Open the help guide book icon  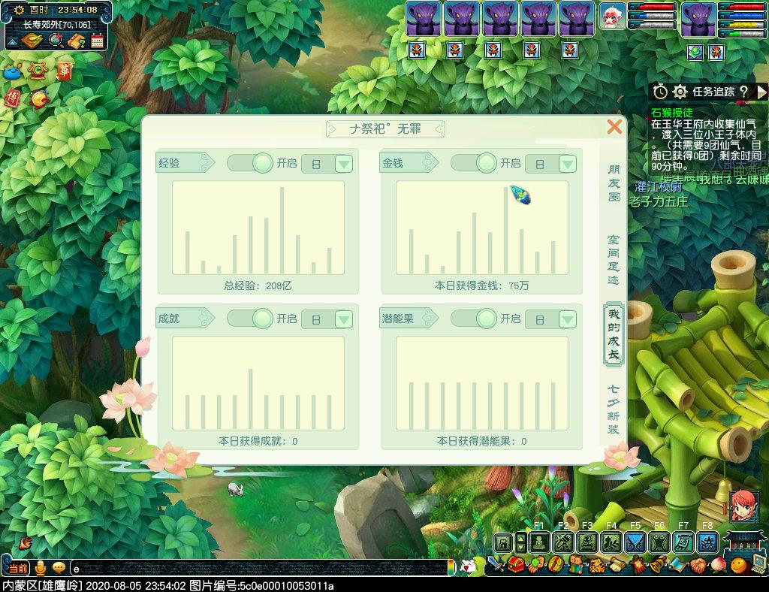pos(77,41)
